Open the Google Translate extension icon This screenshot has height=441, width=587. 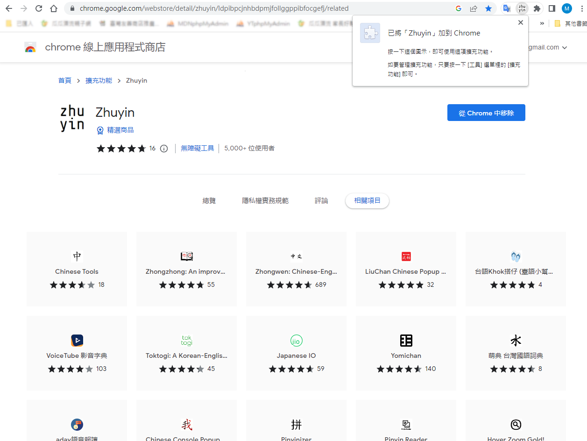pyautogui.click(x=507, y=8)
